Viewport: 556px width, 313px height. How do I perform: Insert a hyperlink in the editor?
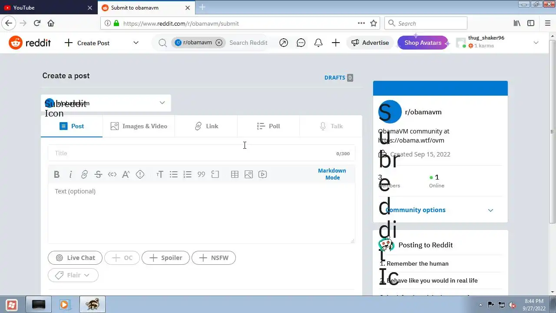tap(84, 174)
